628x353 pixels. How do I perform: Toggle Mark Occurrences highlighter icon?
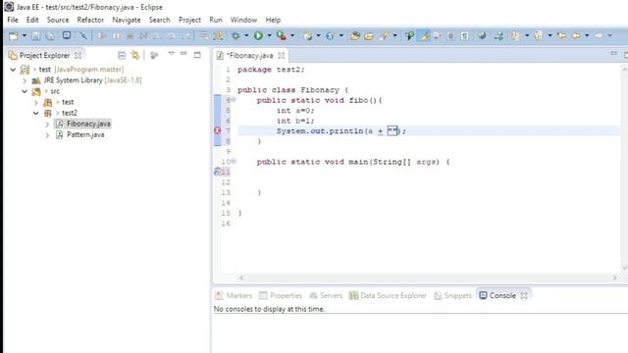click(x=423, y=36)
